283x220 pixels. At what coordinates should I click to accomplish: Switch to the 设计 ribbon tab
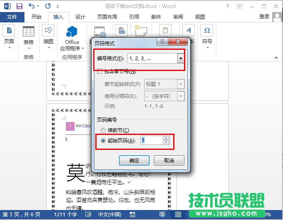pyautogui.click(x=80, y=17)
